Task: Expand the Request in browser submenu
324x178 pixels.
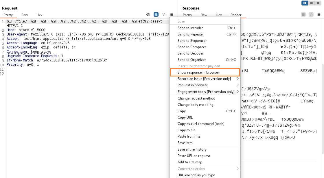Action: pos(205,85)
